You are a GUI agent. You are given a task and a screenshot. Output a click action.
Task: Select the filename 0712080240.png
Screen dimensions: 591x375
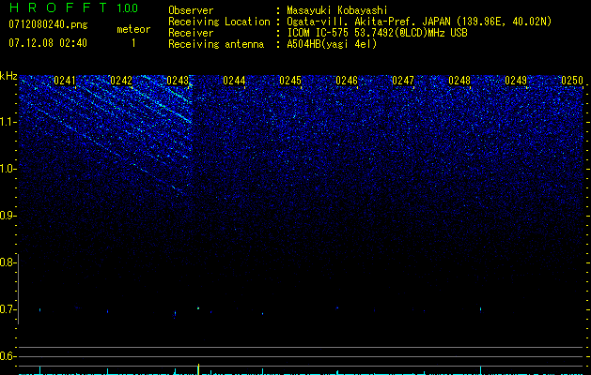tap(48, 25)
